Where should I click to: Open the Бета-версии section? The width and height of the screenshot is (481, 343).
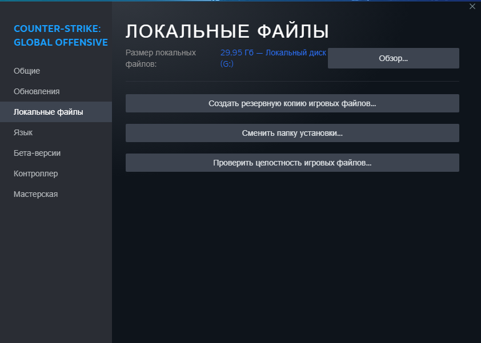pos(37,153)
